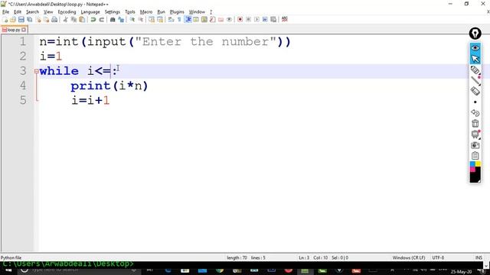This screenshot has width=490, height=275.
Task: Click the taskbar date 25-May-20
Action: click(x=461, y=272)
